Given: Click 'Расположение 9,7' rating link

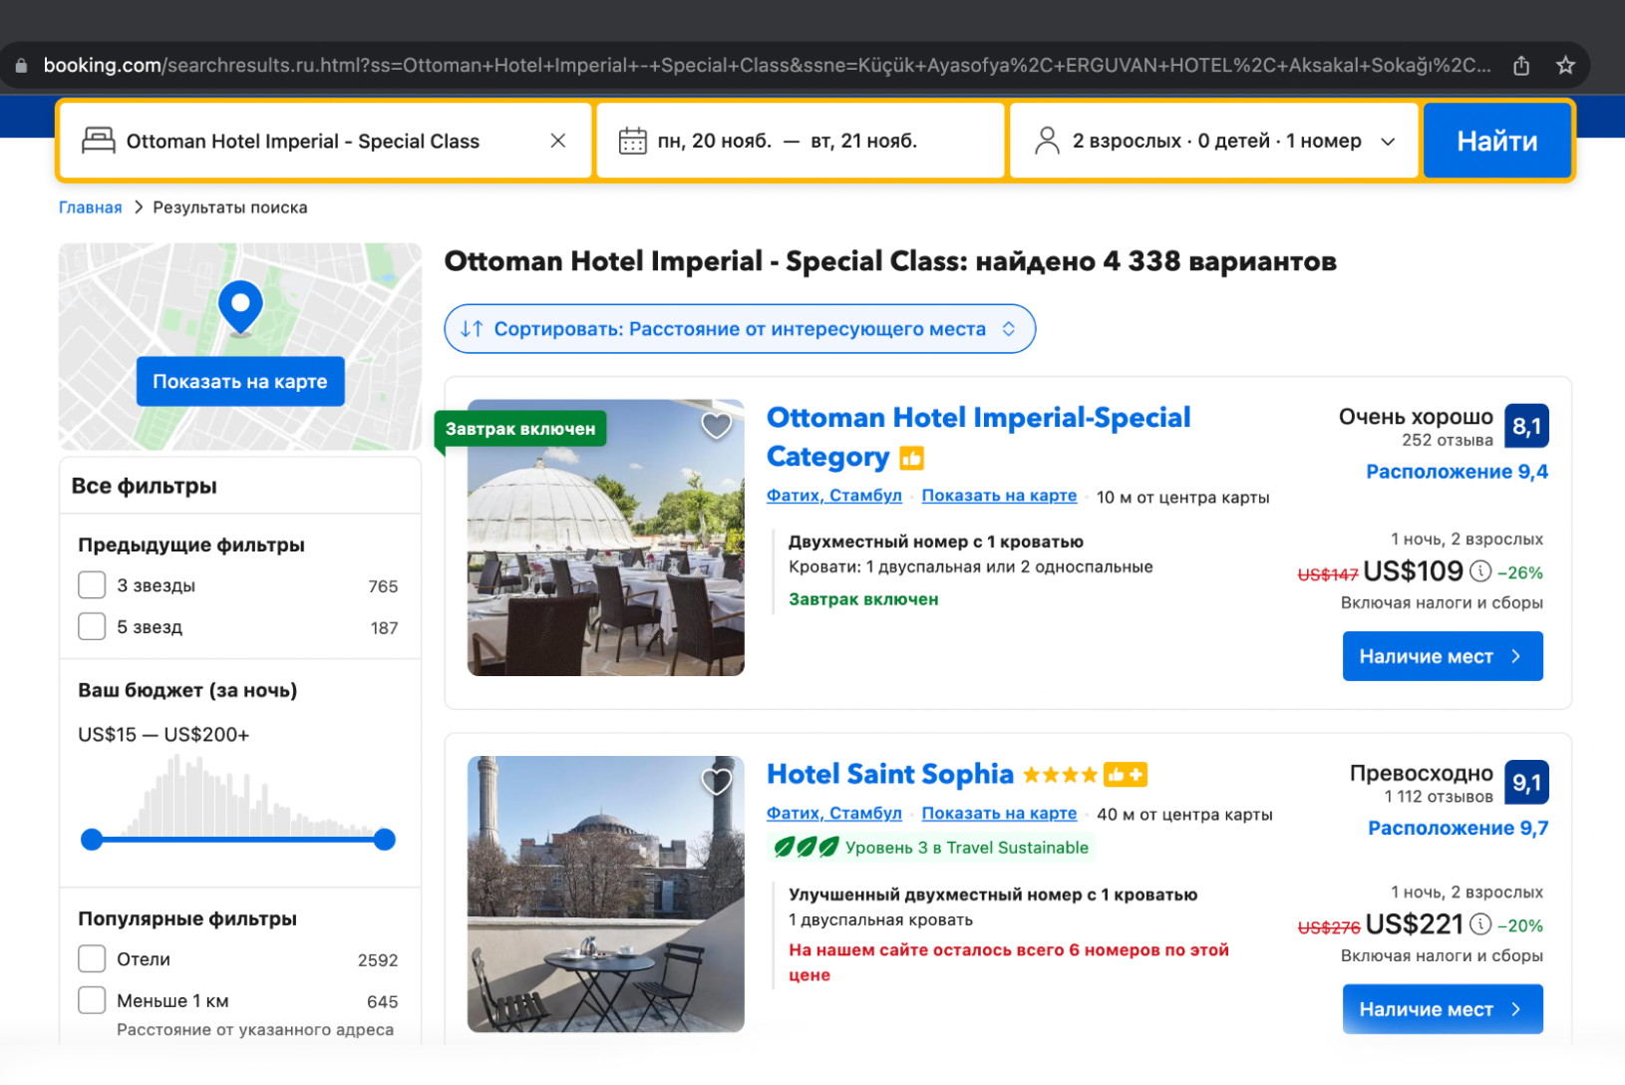Looking at the screenshot, I should pos(1458,828).
